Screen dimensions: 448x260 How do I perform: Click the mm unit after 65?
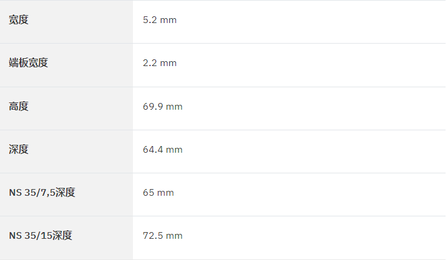(x=166, y=193)
